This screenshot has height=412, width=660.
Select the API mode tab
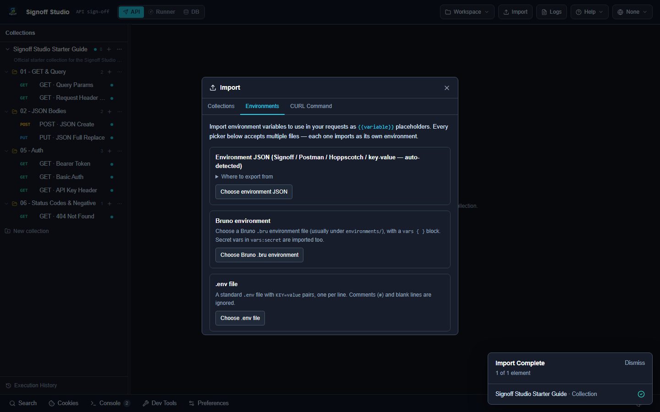(x=132, y=12)
